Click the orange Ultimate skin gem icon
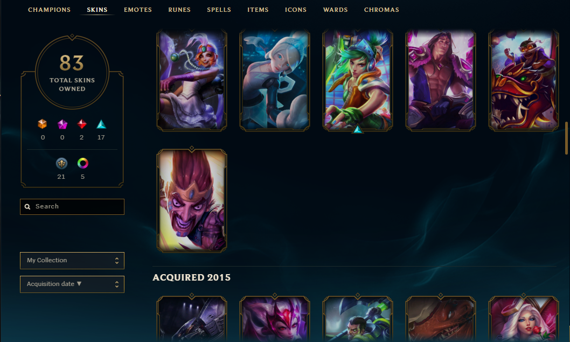Image resolution: width=570 pixels, height=342 pixels. pyautogui.click(x=42, y=124)
